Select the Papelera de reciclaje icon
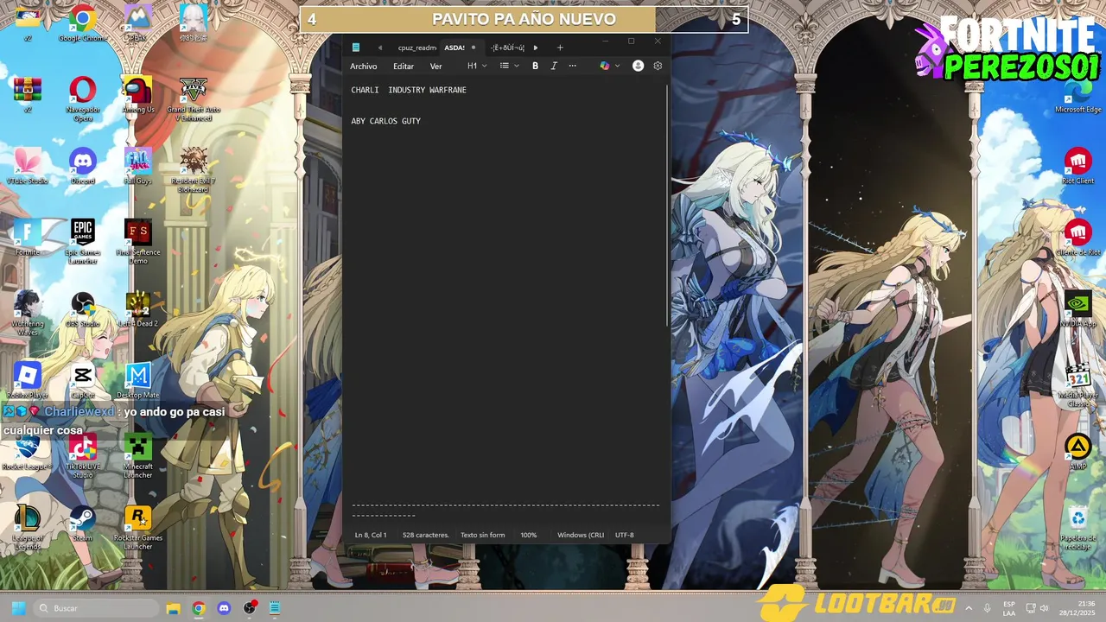 coord(1078,528)
